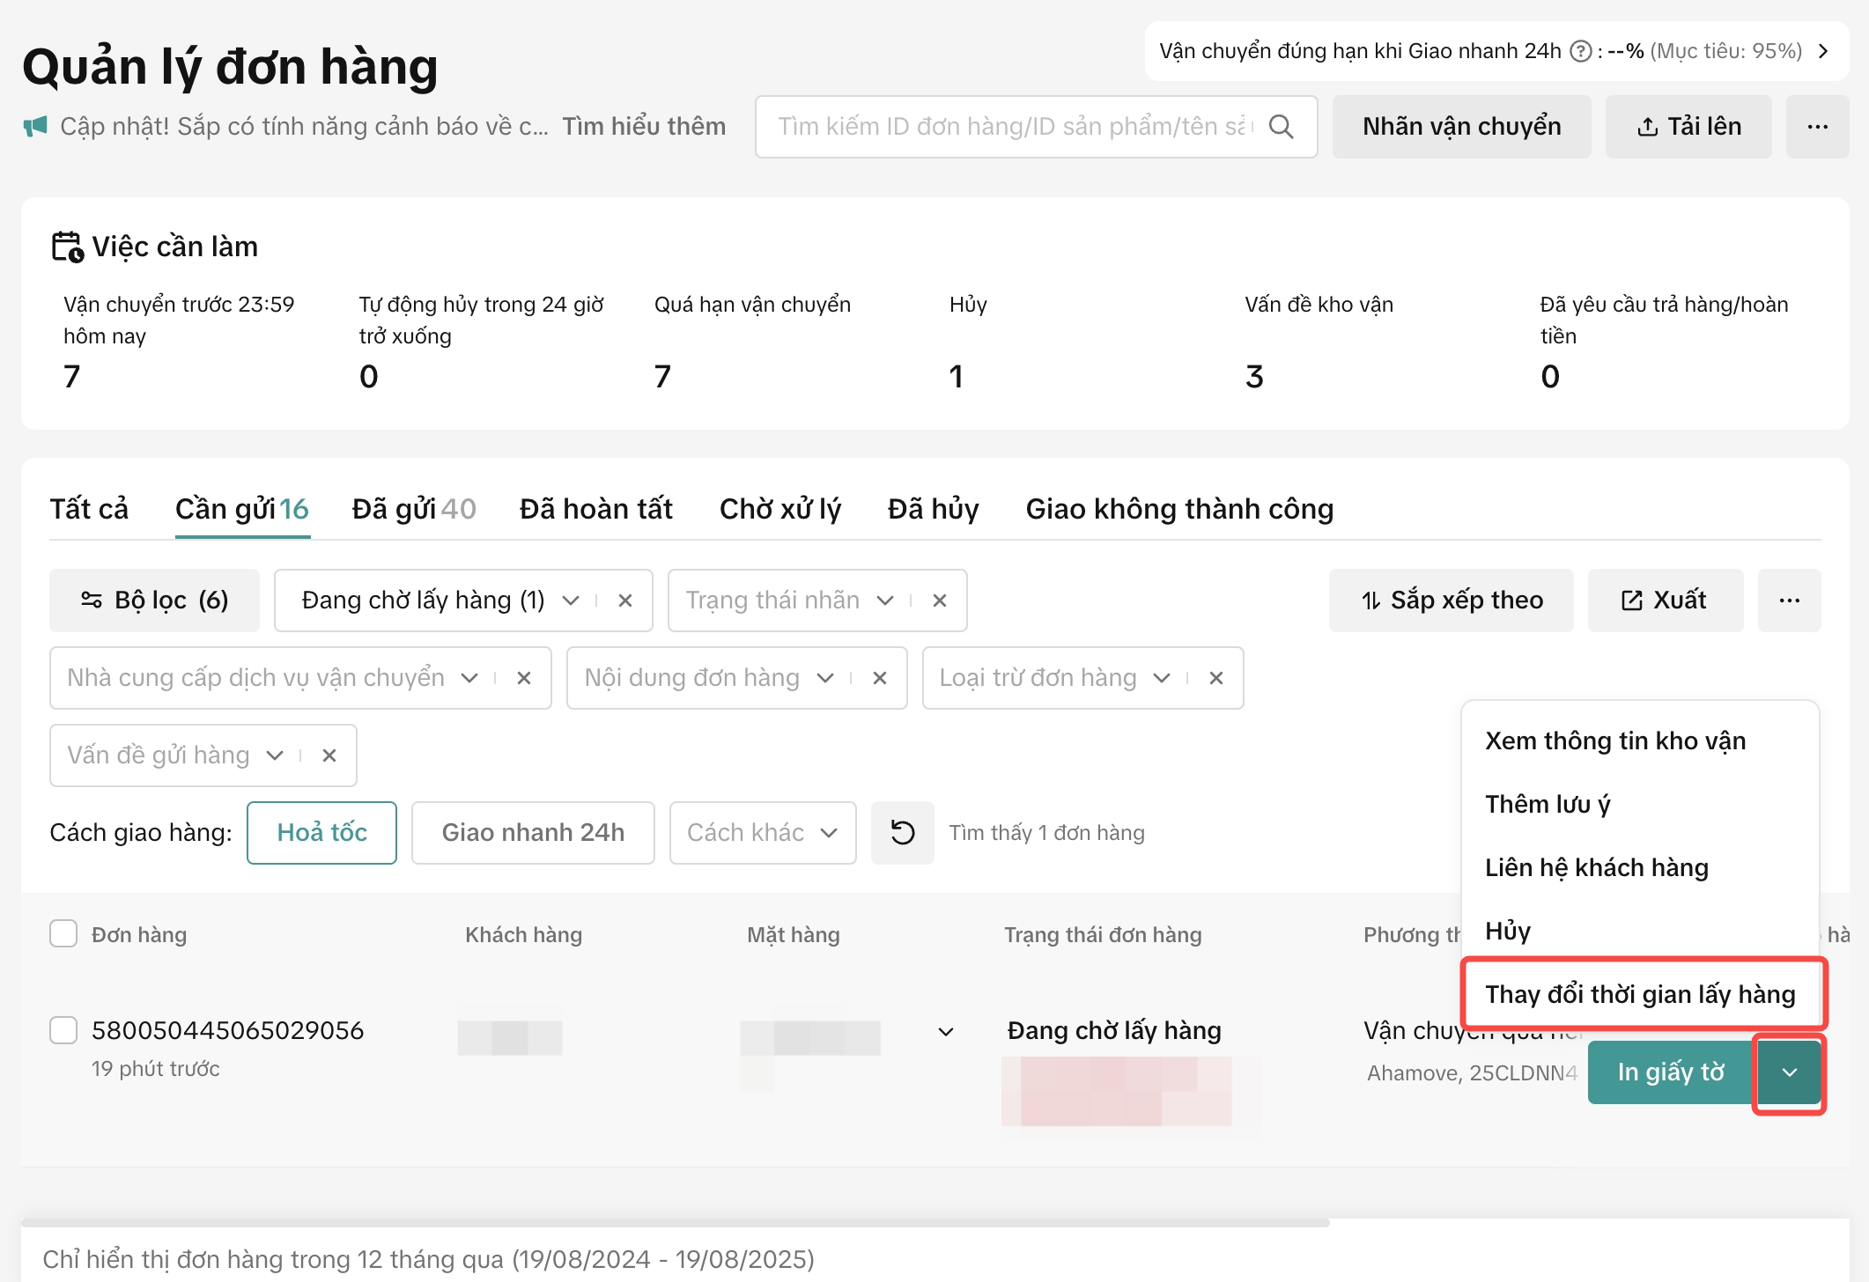Image resolution: width=1869 pixels, height=1282 pixels.
Task: Toggle Hoả tốc delivery method
Action: click(321, 832)
